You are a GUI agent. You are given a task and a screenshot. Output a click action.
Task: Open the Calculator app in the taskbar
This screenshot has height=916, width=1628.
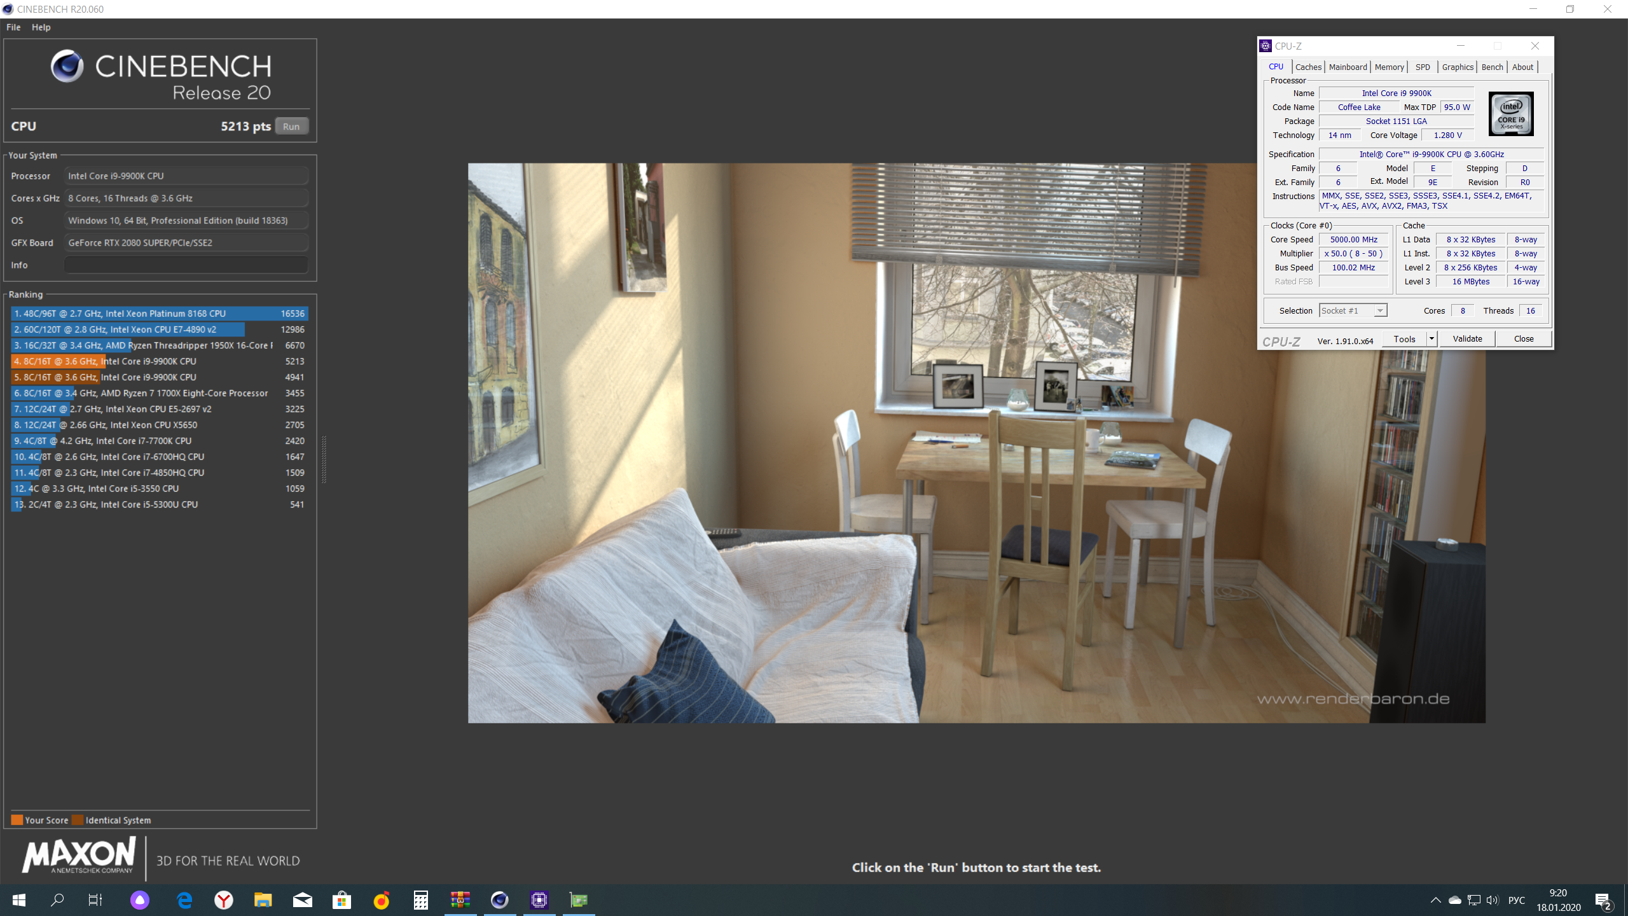[x=420, y=899]
